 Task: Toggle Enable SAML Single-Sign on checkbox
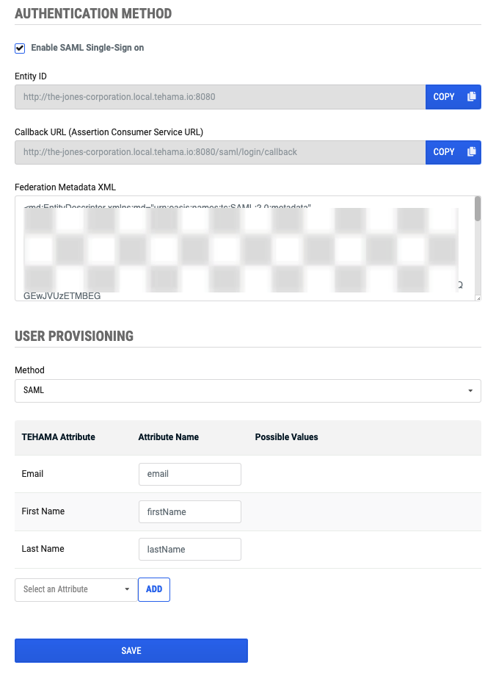(20, 48)
